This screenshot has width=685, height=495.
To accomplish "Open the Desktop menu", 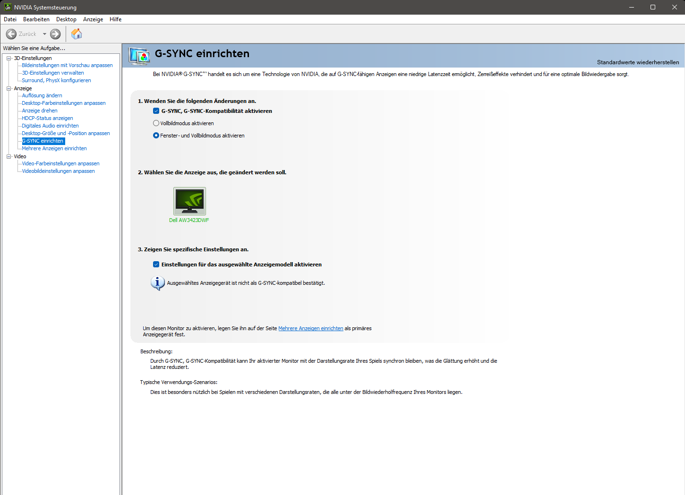I will coord(66,19).
